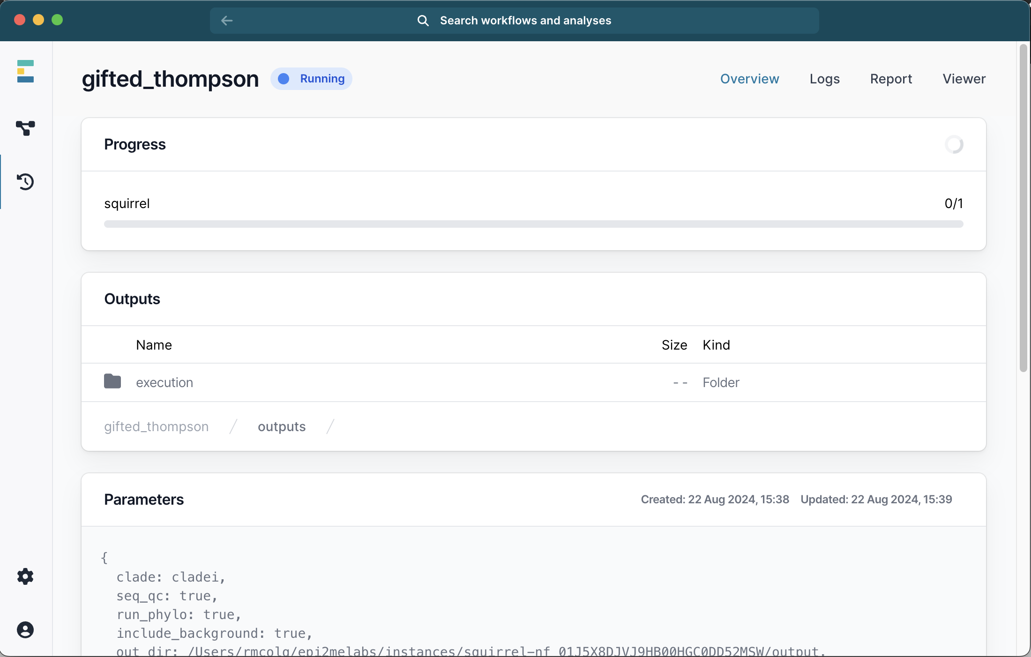Open the workflows icon in sidebar
Image resolution: width=1031 pixels, height=657 pixels.
click(25, 128)
